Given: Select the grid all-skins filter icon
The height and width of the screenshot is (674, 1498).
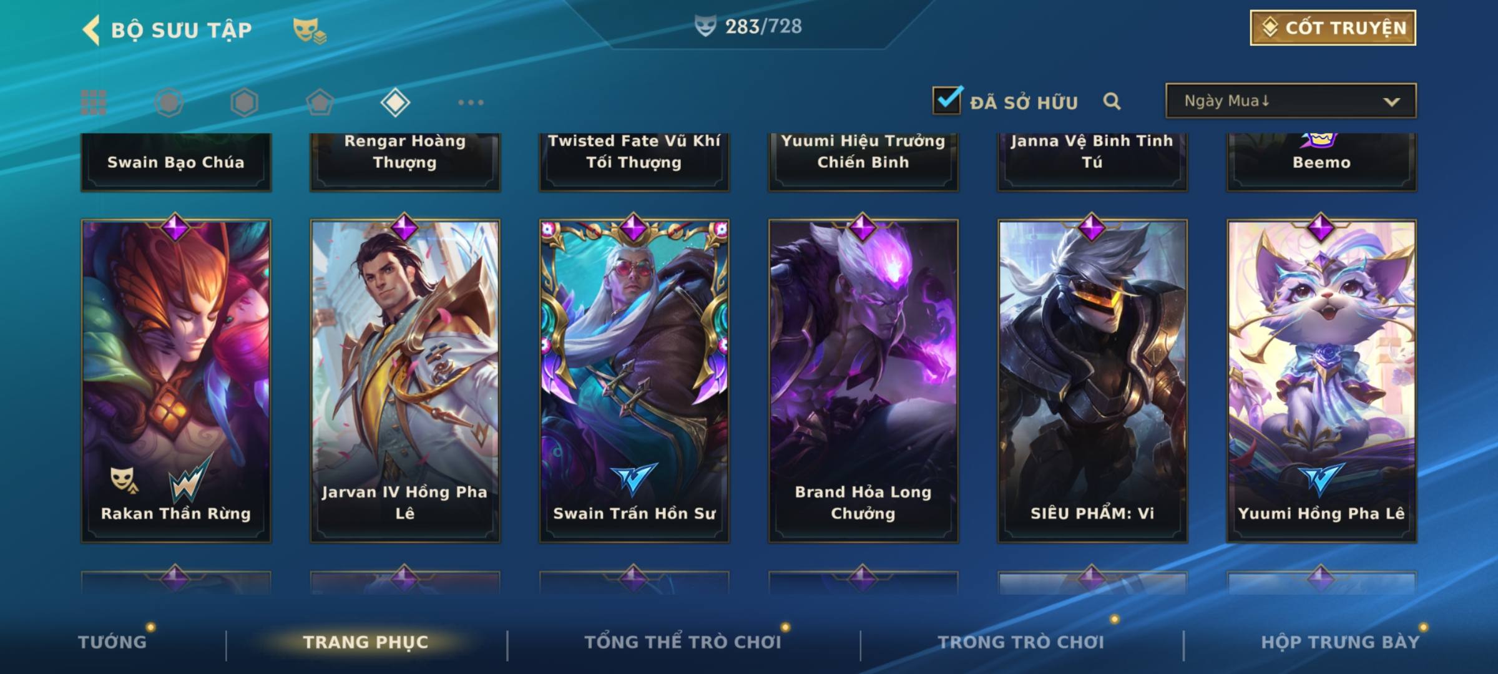Looking at the screenshot, I should pos(94,102).
